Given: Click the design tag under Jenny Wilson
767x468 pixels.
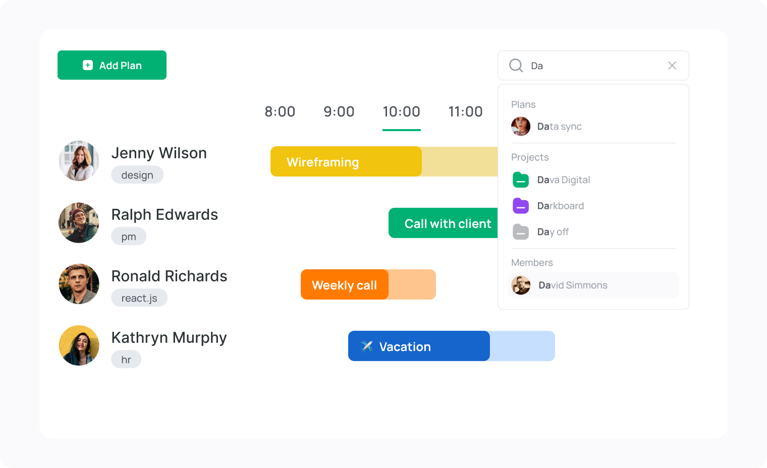Looking at the screenshot, I should click(137, 175).
